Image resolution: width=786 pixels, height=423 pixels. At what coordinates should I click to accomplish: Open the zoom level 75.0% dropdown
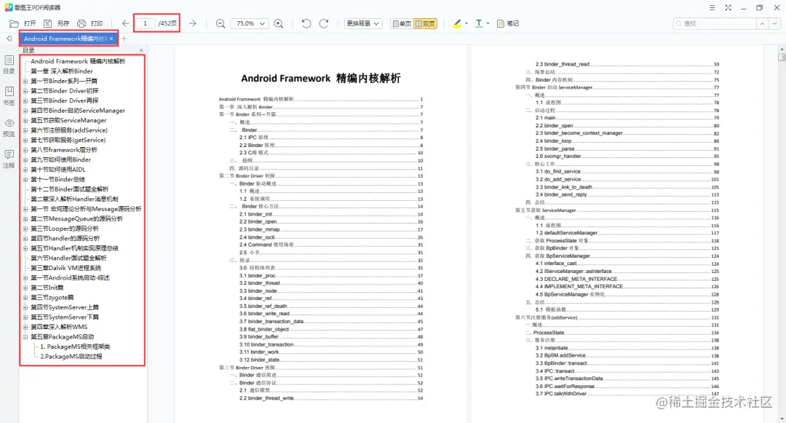[x=250, y=23]
